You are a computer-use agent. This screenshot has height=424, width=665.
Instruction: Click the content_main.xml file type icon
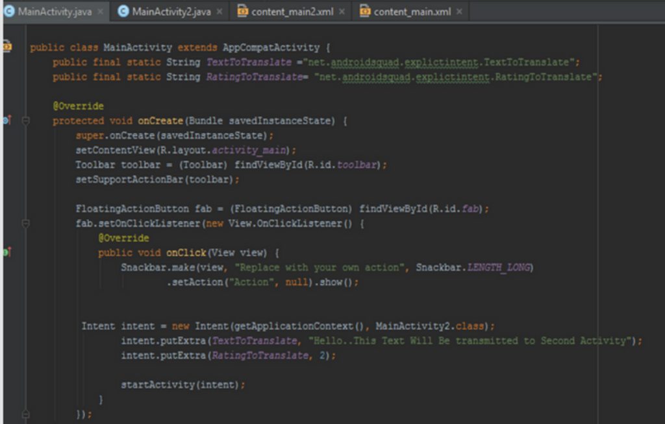[365, 12]
